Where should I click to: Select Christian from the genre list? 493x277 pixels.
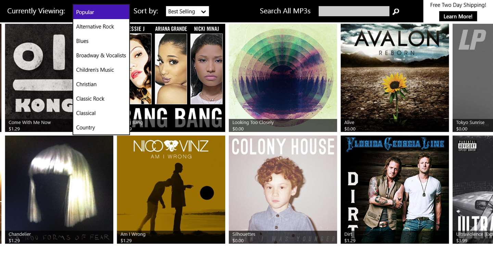(x=101, y=84)
